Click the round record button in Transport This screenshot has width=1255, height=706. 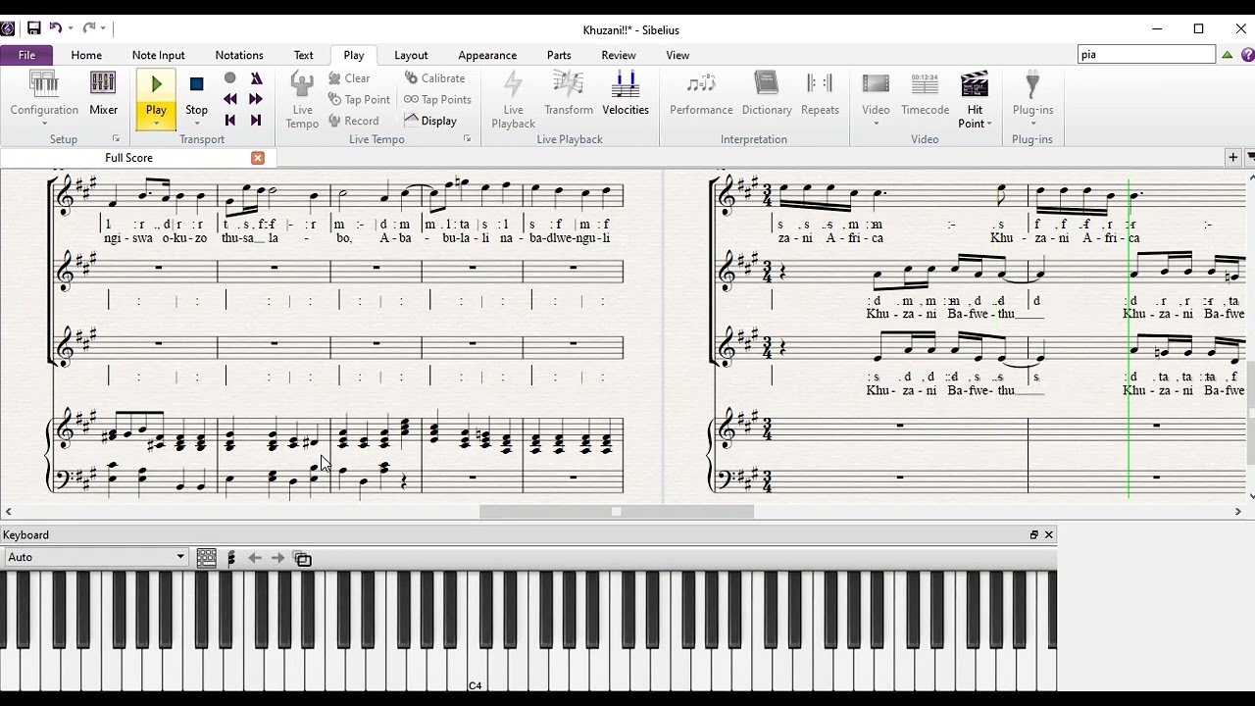point(230,78)
